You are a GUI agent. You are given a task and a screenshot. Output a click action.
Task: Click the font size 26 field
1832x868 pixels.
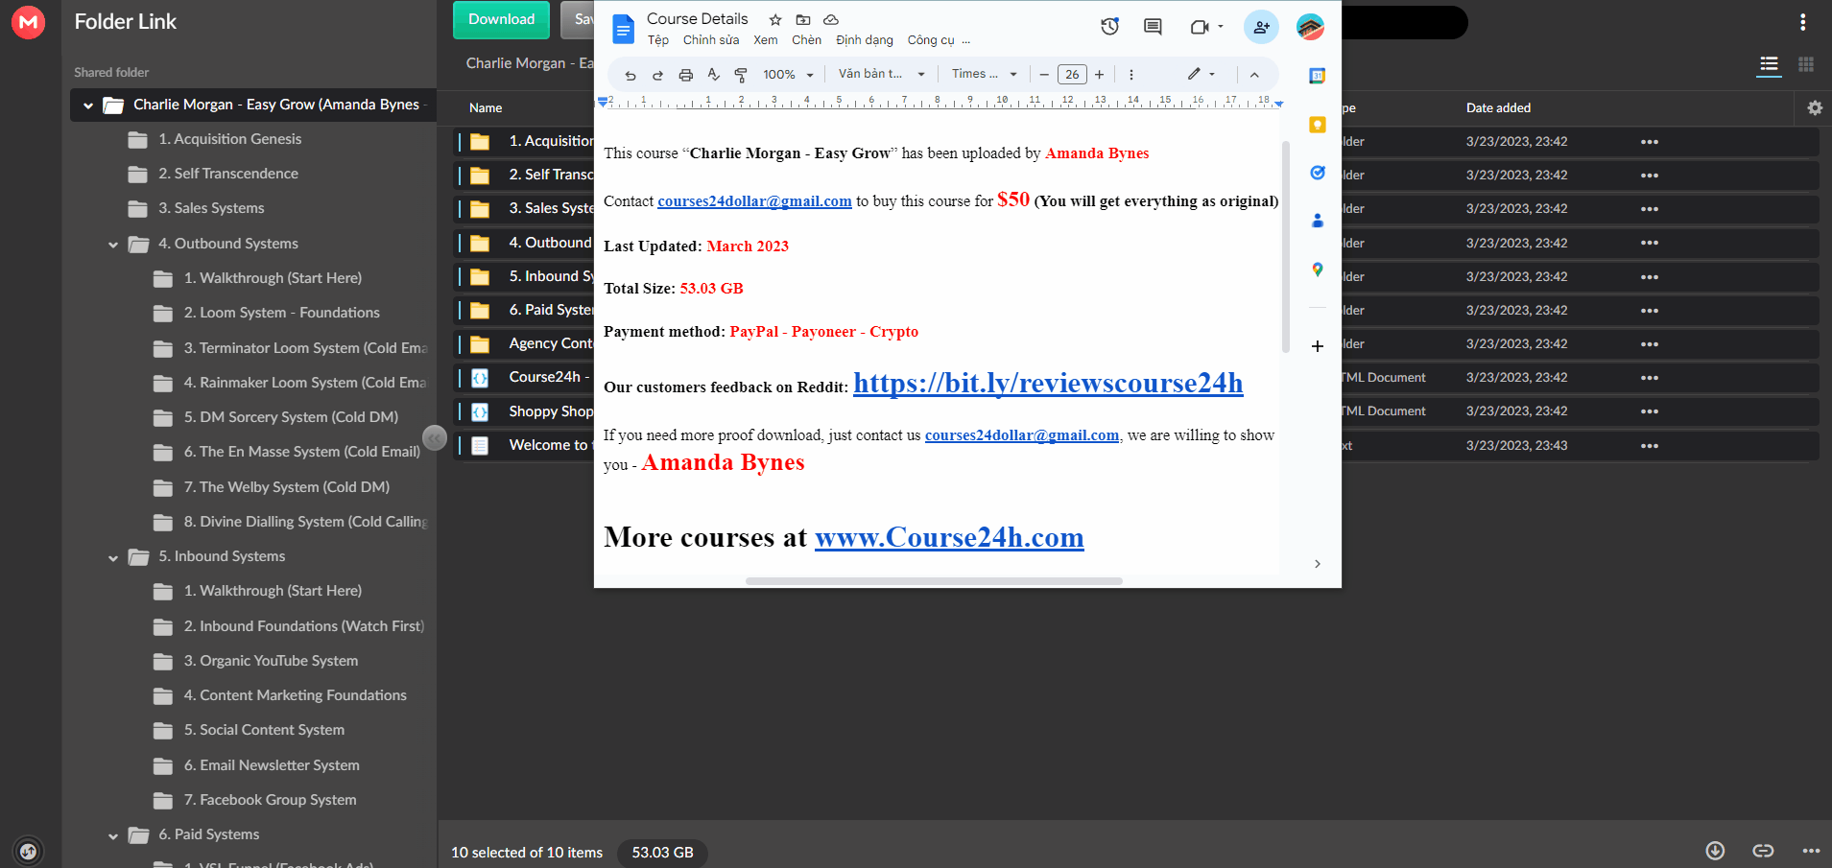[x=1072, y=74]
